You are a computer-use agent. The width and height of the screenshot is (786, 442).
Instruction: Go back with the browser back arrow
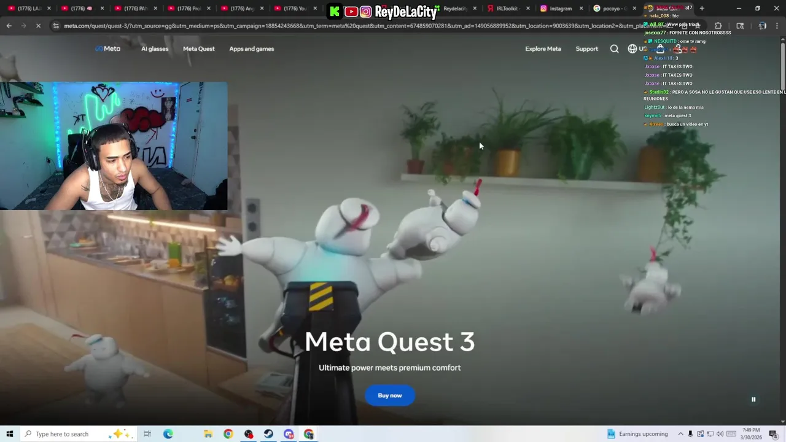tap(9, 26)
